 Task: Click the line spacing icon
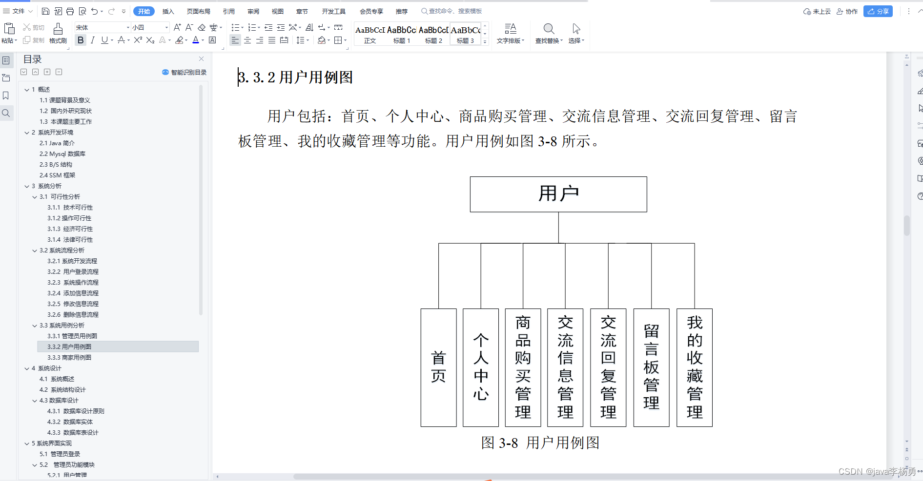[x=300, y=40]
